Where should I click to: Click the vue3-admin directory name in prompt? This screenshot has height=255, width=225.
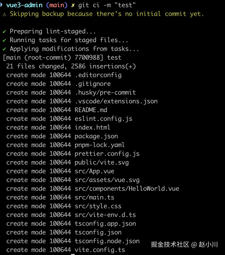pos(24,5)
